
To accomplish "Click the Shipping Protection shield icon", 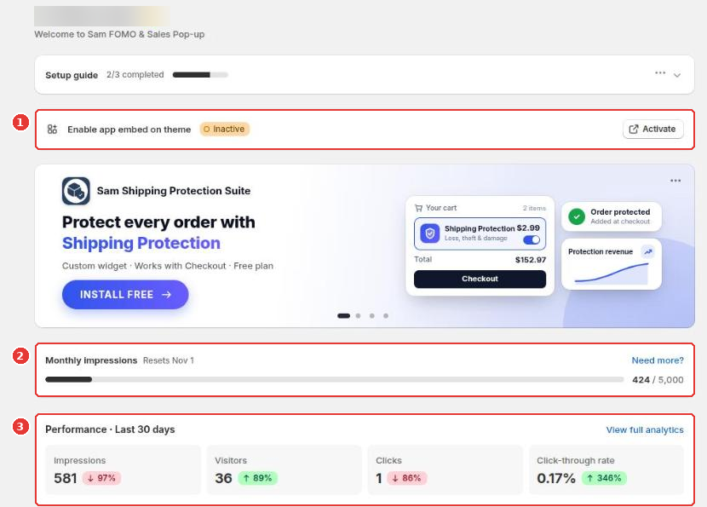I will (x=429, y=233).
